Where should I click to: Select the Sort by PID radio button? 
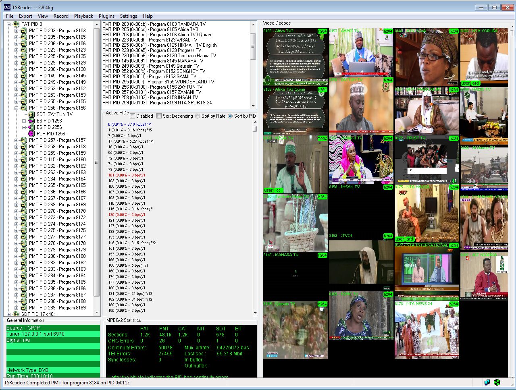[x=230, y=116]
